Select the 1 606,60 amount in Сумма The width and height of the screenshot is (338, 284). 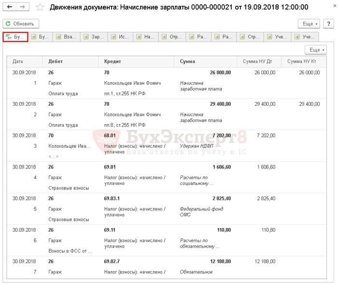(222, 167)
